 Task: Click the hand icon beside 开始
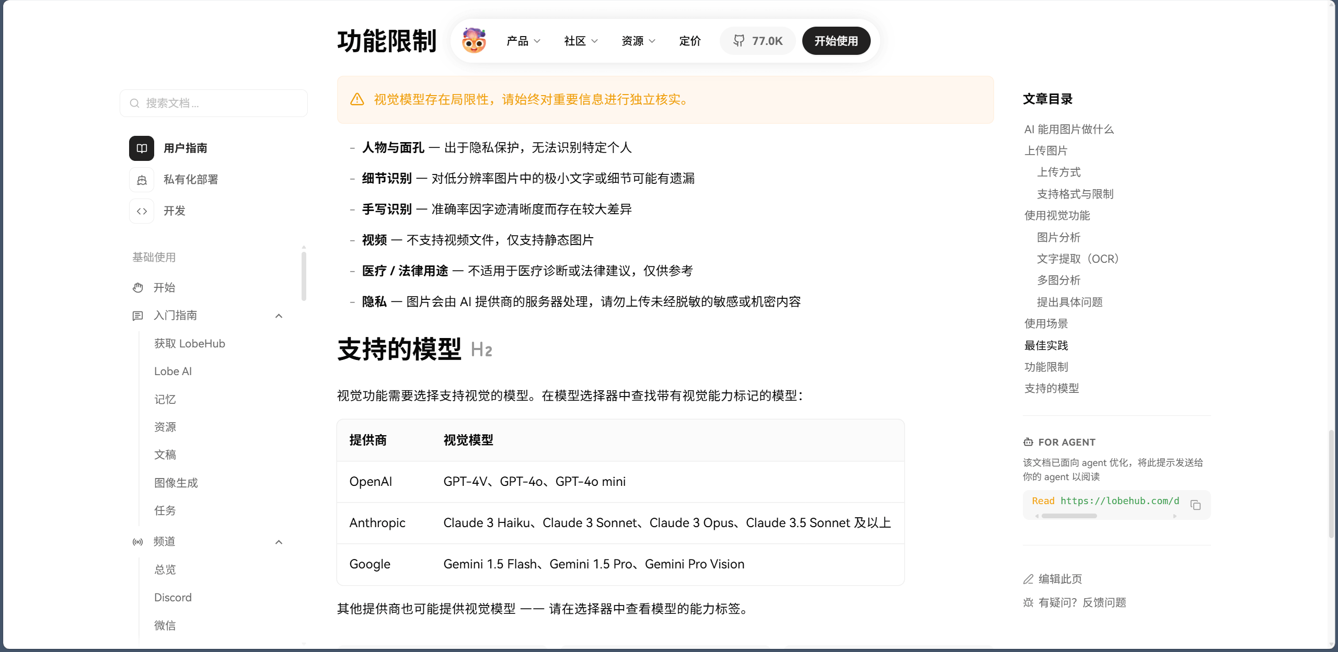coord(138,288)
